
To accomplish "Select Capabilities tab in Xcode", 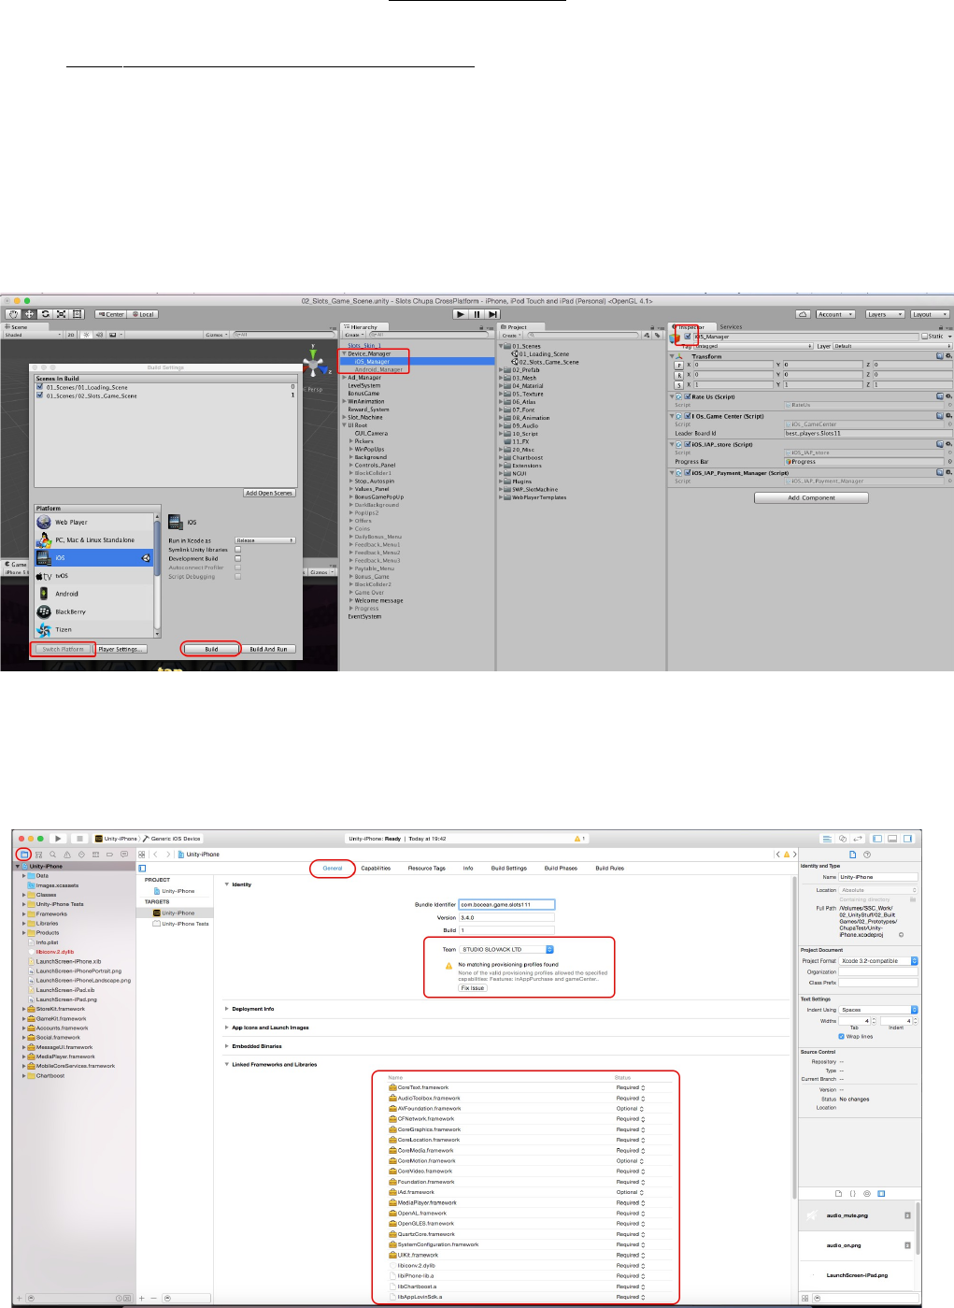I will [376, 868].
